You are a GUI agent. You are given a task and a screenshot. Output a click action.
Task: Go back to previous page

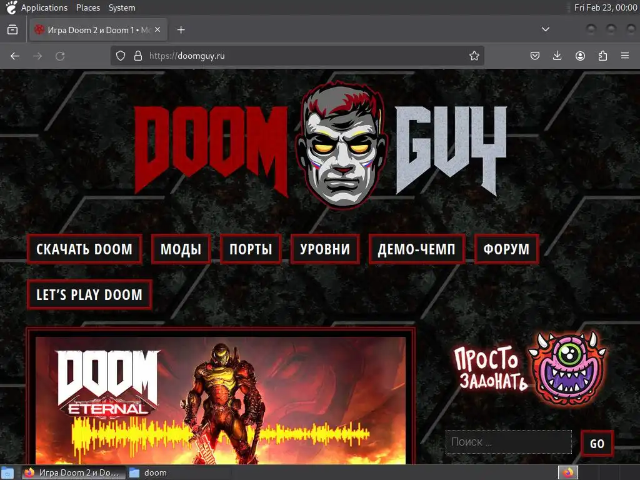[x=15, y=56]
